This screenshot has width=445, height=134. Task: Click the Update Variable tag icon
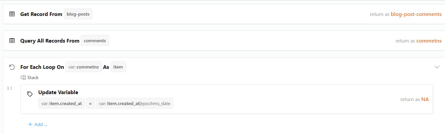point(30,94)
